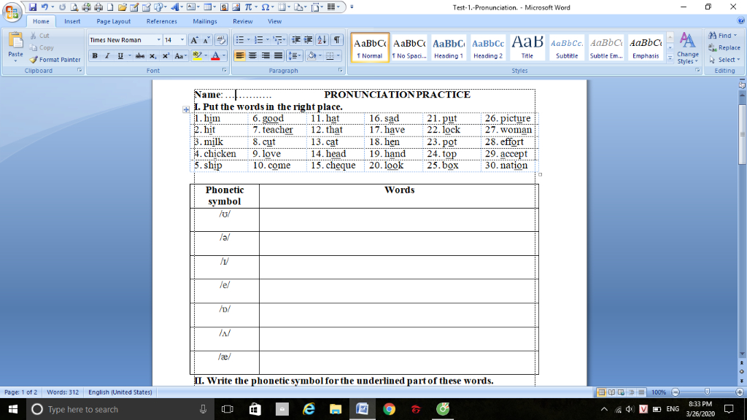The height and width of the screenshot is (420, 747).
Task: Apply the red font color button
Action: coord(215,55)
